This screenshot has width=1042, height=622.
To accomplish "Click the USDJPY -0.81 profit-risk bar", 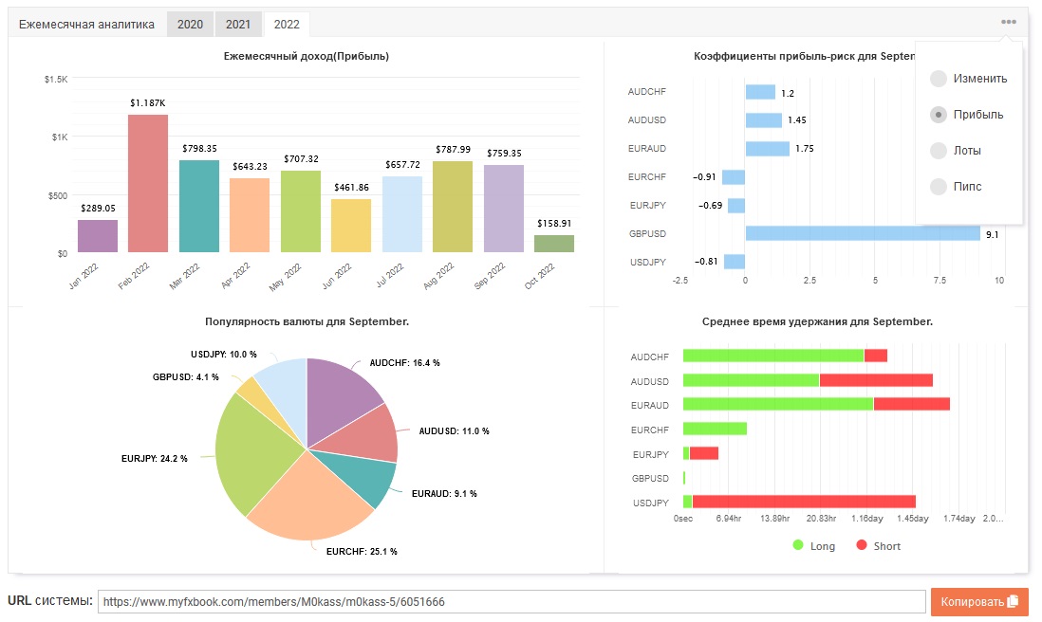I will 735,262.
